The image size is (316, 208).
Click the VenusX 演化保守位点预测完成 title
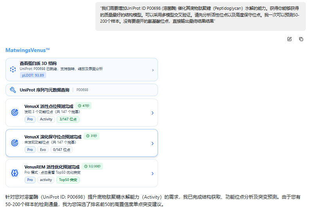(x=53, y=137)
